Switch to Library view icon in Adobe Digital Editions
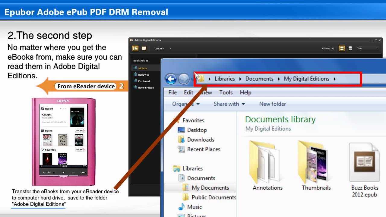The height and width of the screenshot is (217, 386). 135,48
